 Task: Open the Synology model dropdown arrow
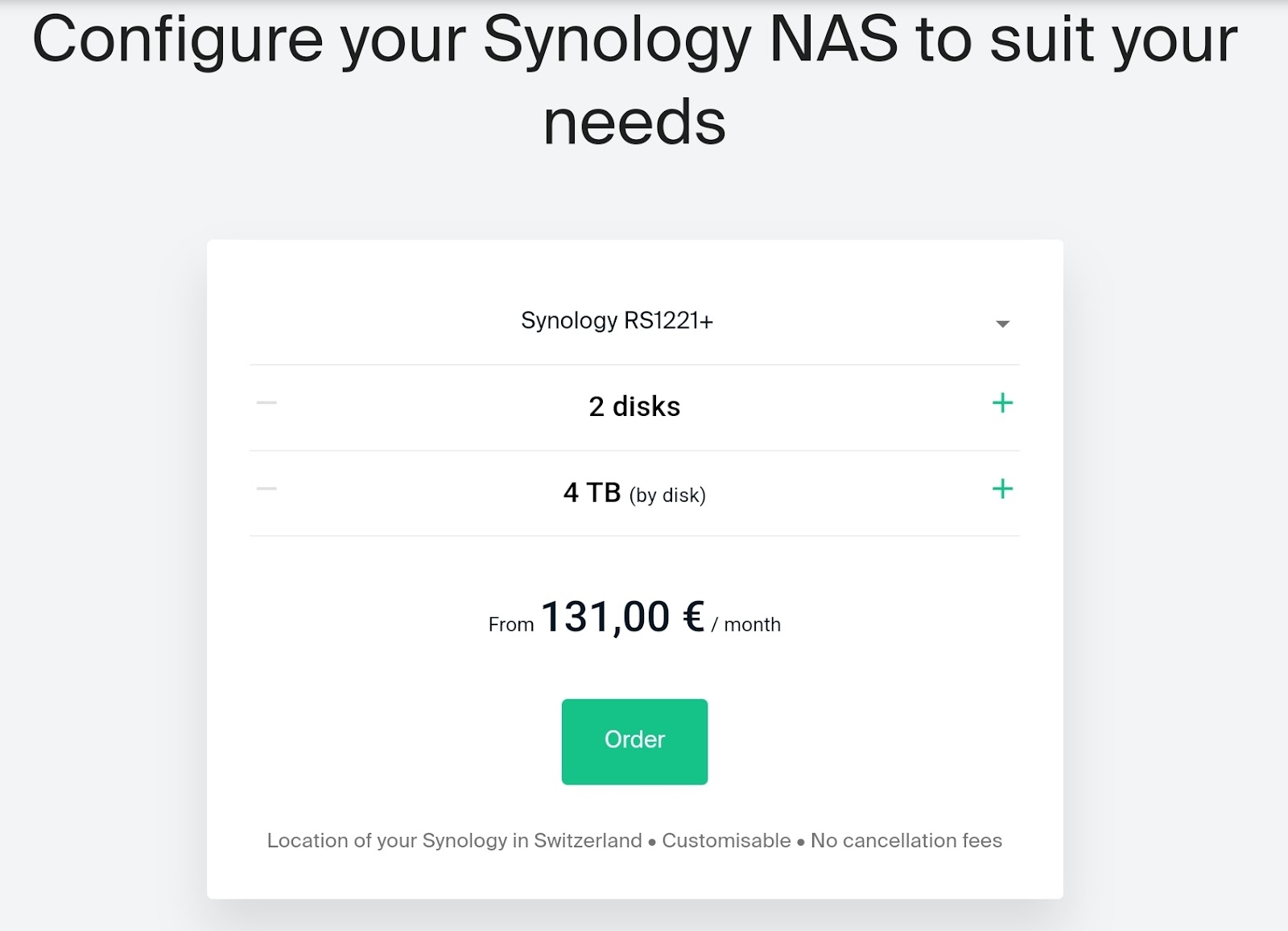tap(1002, 323)
